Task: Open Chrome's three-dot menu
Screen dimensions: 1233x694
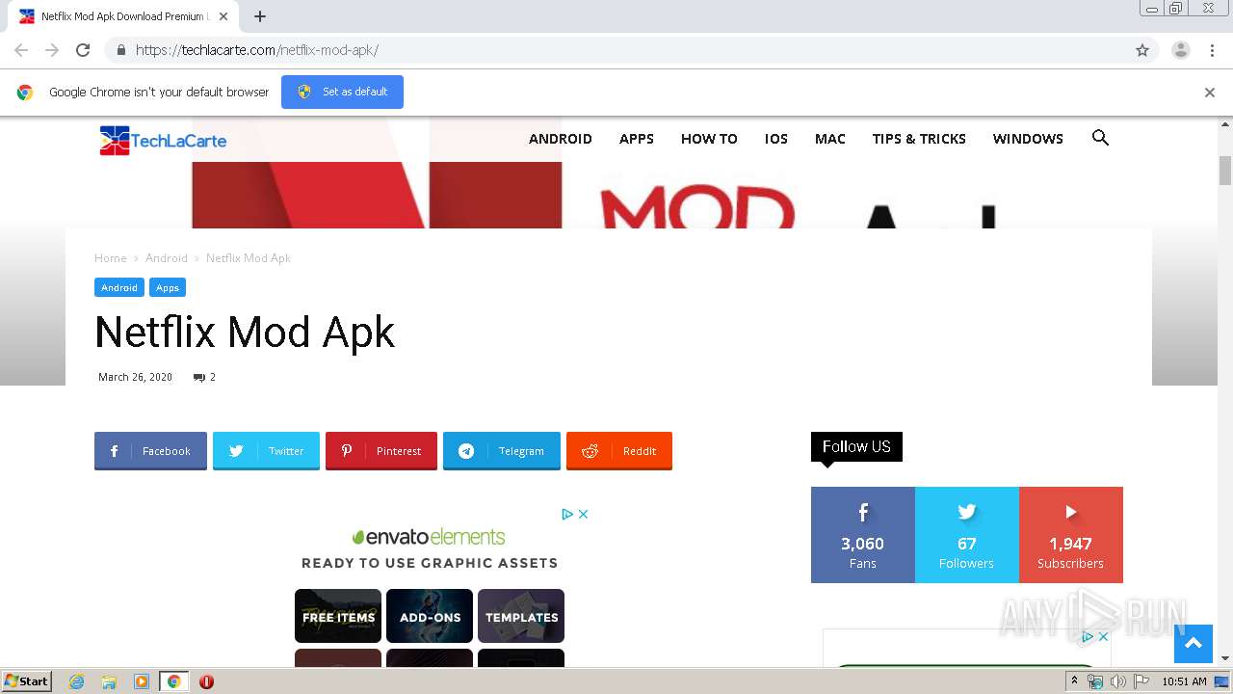Action: pyautogui.click(x=1212, y=50)
